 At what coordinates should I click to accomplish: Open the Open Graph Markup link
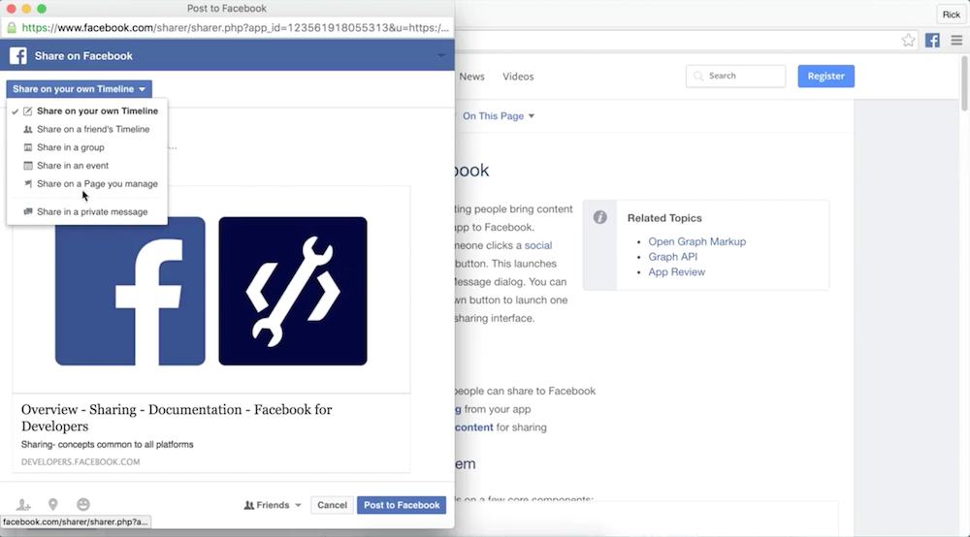click(x=696, y=241)
